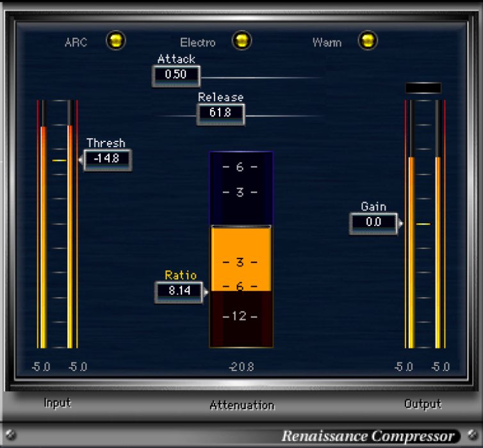Click the Gain value field 0.0
483x448 pixels.
pyautogui.click(x=373, y=224)
